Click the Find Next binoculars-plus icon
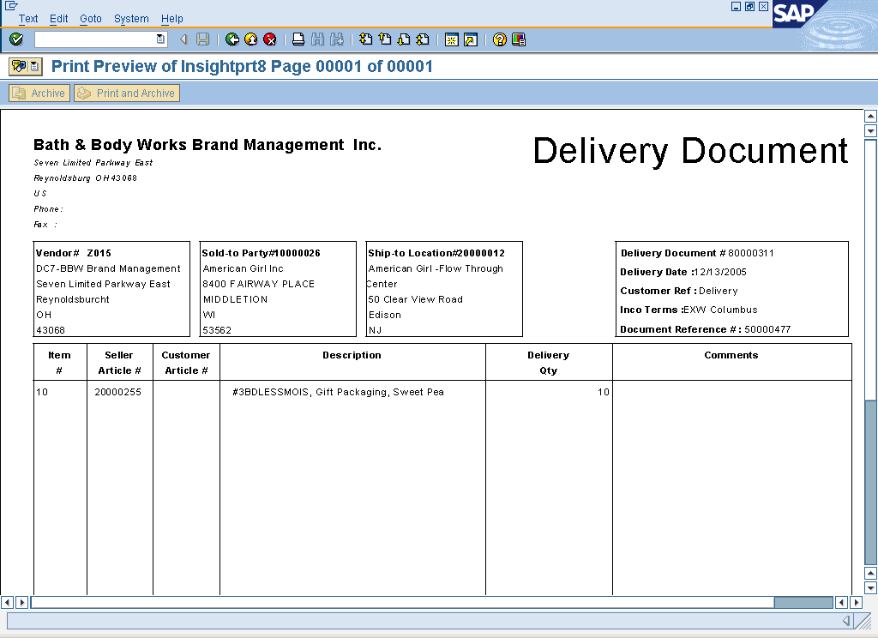This screenshot has height=638, width=878. click(x=336, y=39)
